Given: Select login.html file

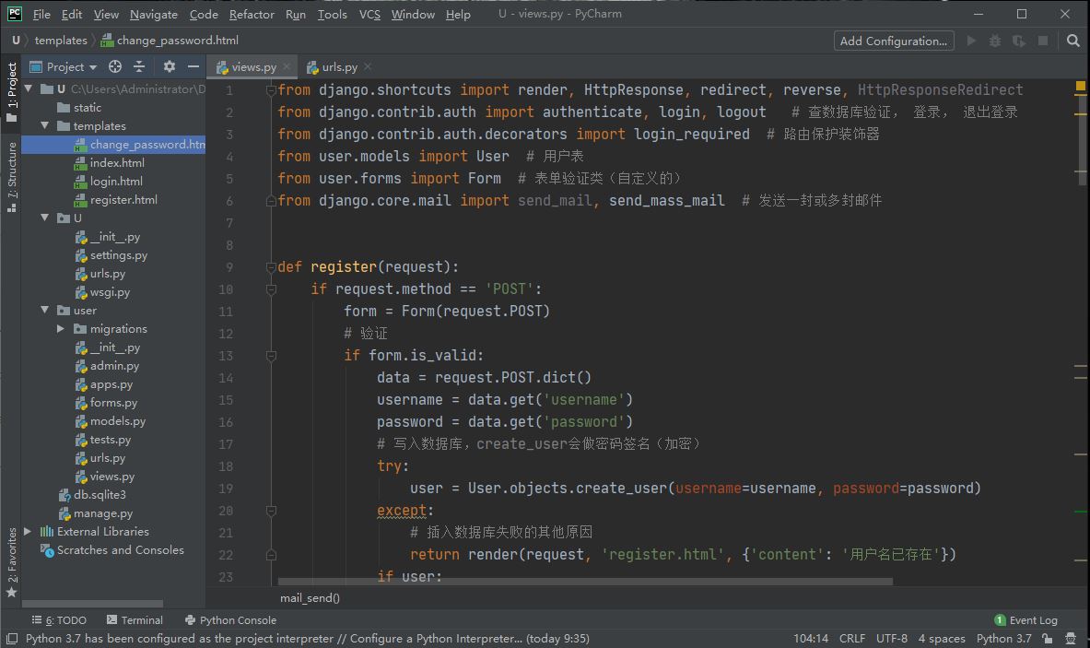Looking at the screenshot, I should click(108, 181).
